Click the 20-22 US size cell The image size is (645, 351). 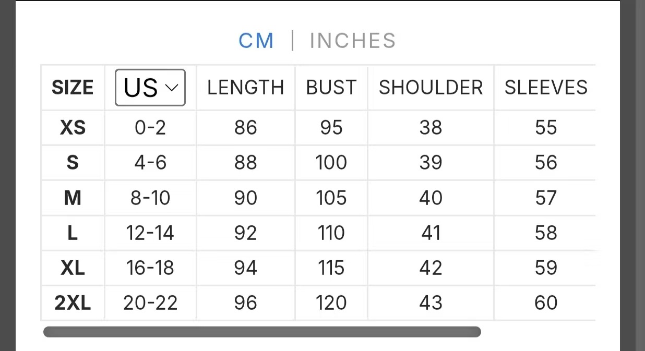tap(150, 302)
